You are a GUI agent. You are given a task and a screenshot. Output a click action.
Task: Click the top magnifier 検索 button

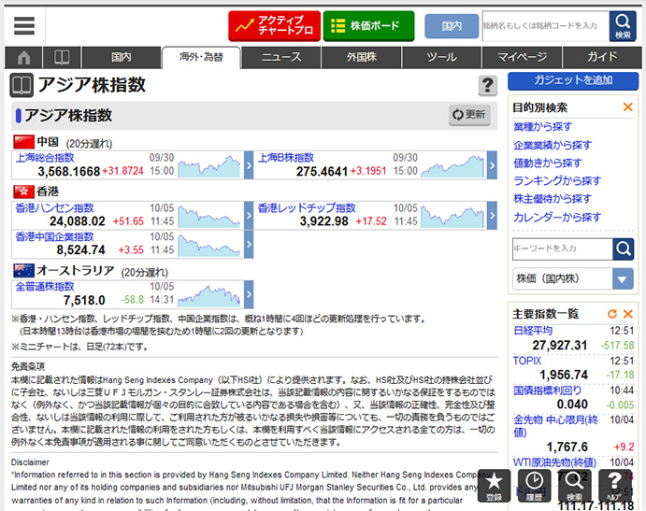click(x=623, y=26)
